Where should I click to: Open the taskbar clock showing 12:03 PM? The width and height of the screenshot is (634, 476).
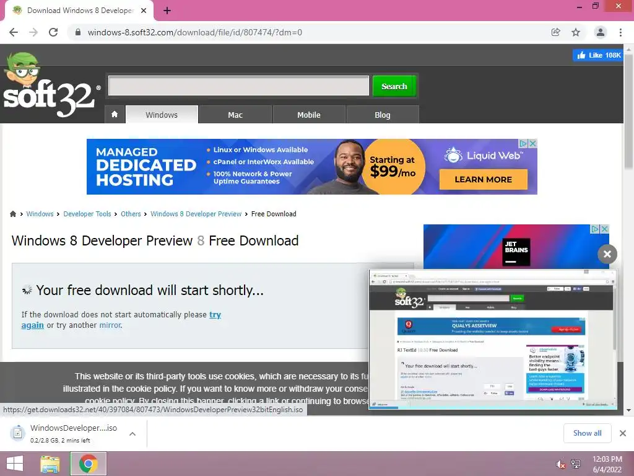coord(607,464)
